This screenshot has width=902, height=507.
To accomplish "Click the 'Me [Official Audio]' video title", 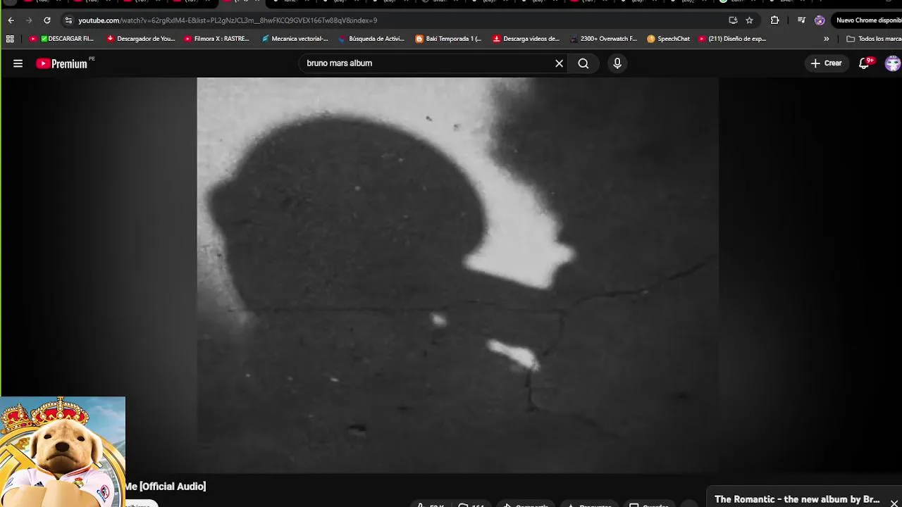I will [166, 487].
